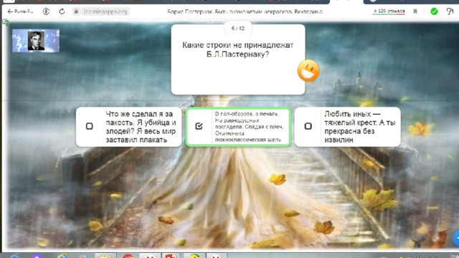
Task: Click the blue round button at the right edge
Action: coord(456,239)
